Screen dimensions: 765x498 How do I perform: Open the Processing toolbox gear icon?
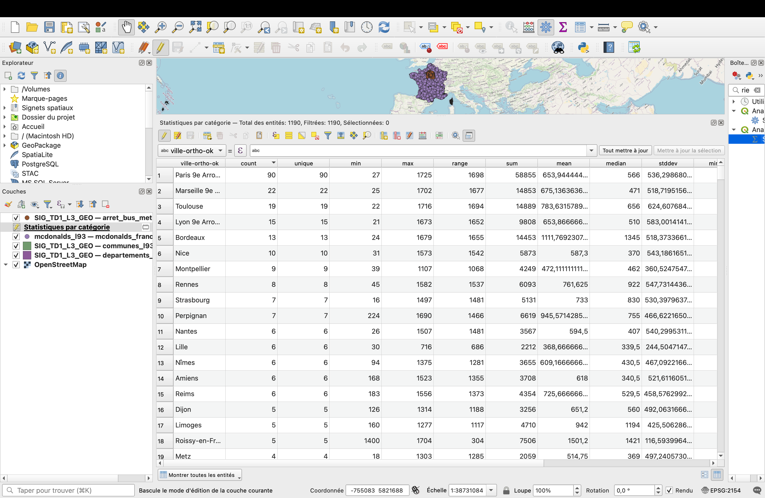pyautogui.click(x=546, y=27)
